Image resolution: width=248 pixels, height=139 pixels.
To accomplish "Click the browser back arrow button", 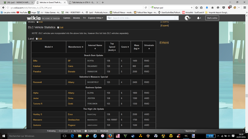I will pos(3,8).
